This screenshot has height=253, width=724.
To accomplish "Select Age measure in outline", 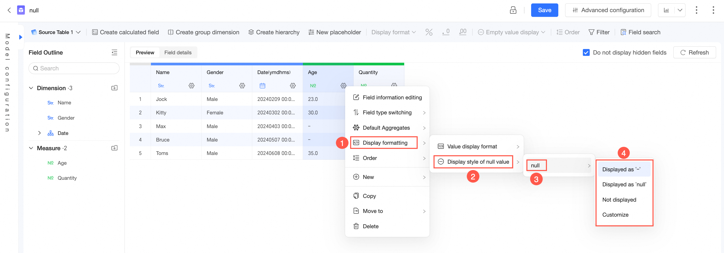I will coord(62,163).
